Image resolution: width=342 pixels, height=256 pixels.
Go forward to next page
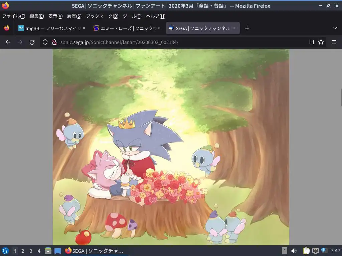[20, 42]
